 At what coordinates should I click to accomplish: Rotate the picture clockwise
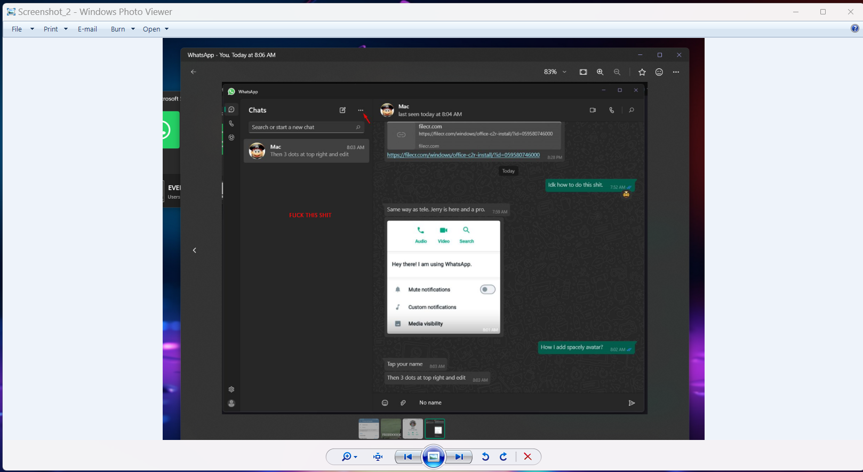point(504,457)
